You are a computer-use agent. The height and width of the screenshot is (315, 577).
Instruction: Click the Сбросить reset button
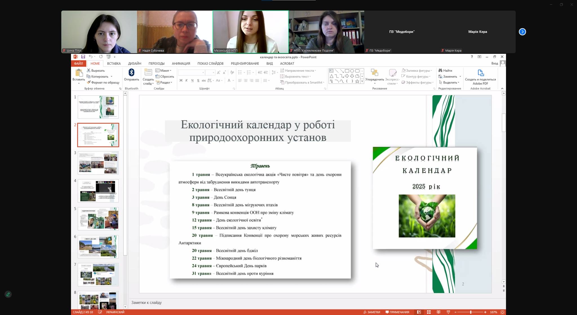tap(165, 77)
